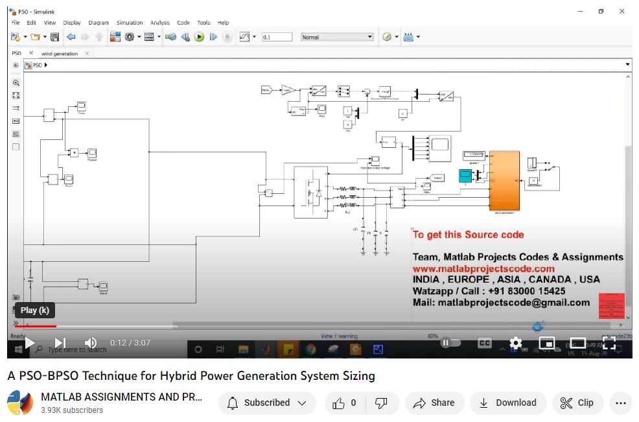
Task: Select the Zoom tool in left palette
Action: 16,82
